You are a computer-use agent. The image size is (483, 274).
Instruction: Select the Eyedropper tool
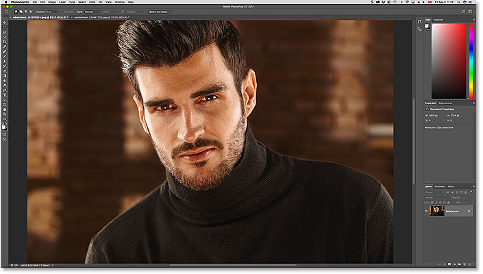click(x=4, y=47)
